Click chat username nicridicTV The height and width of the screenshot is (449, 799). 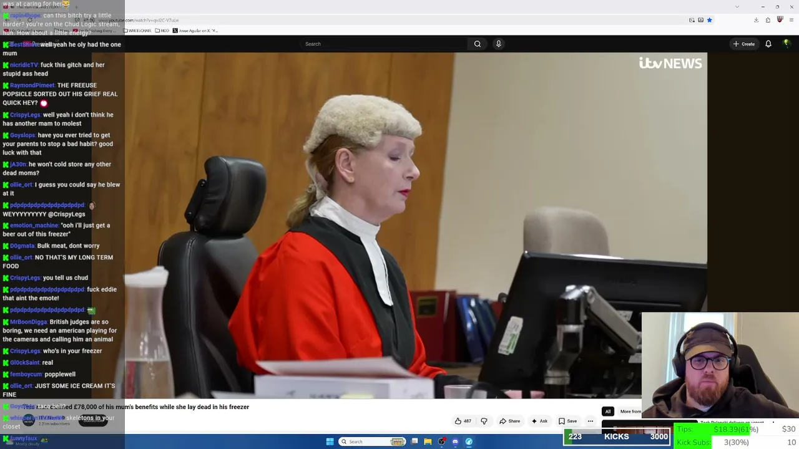point(24,65)
